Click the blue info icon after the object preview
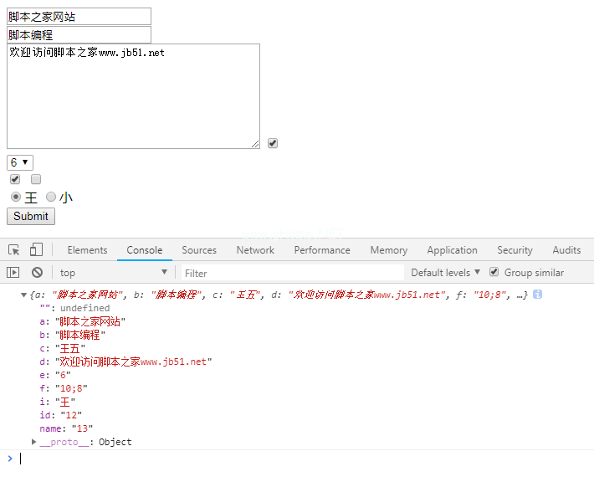The height and width of the screenshot is (482, 594). pos(537,295)
